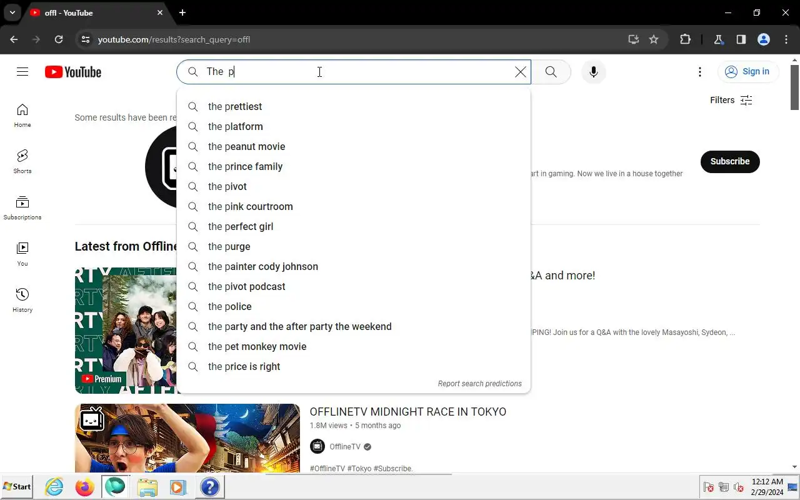Click the YouTube logo
Viewport: 800px width, 500px height.
73,72
